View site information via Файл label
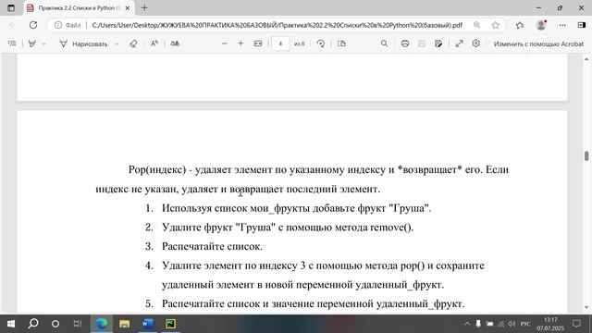Image resolution: width=592 pixels, height=333 pixels. tap(68, 25)
